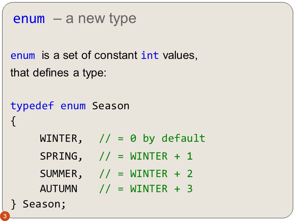The height and width of the screenshot is (221, 295).
Task: Click the AUTUMN enumerator
Action: [58, 189]
